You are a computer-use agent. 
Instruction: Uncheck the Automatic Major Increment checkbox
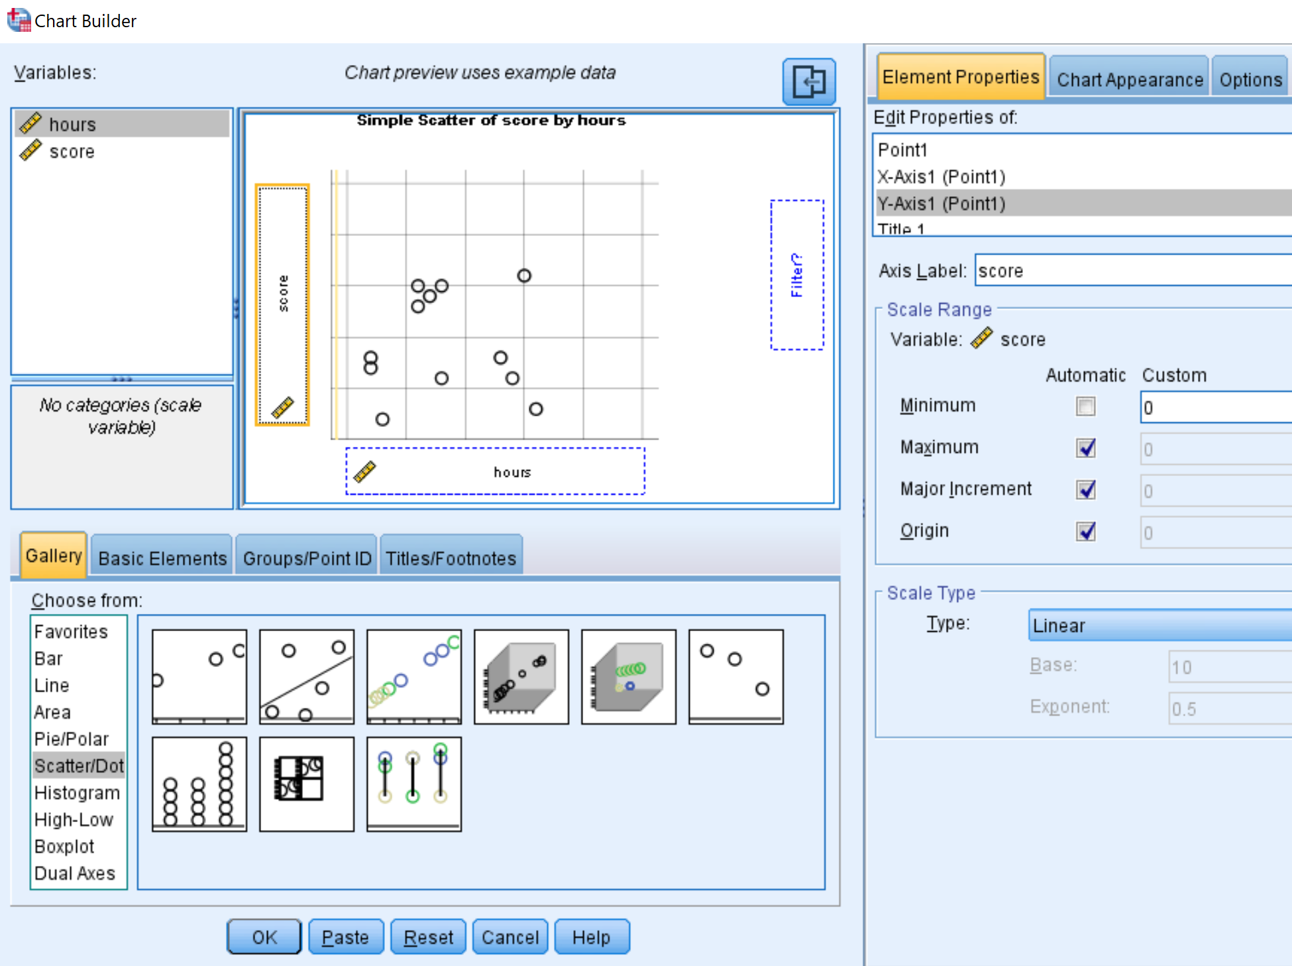[x=1085, y=490]
